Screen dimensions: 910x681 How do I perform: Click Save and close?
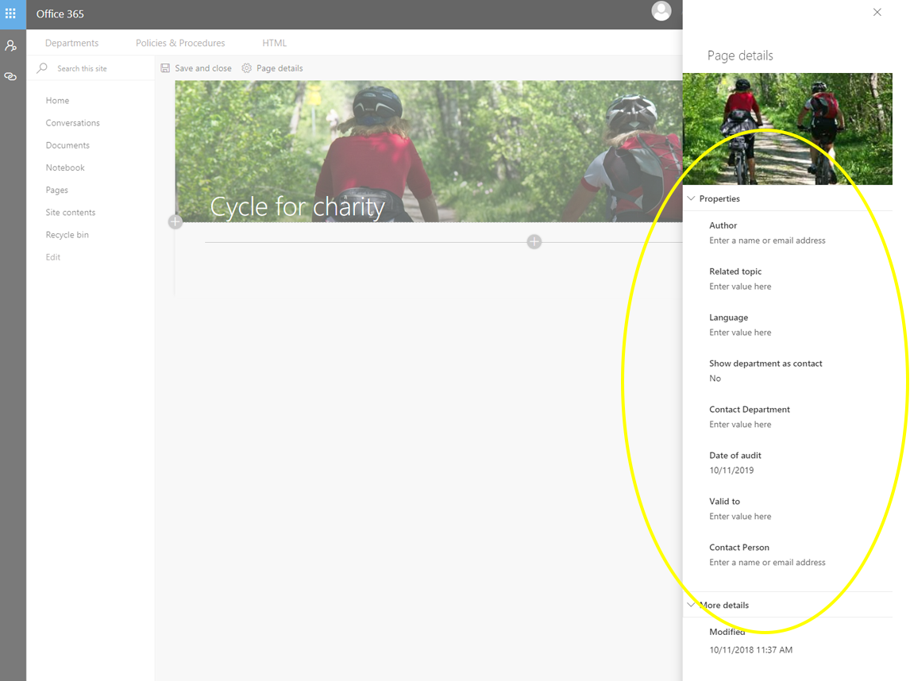tap(203, 68)
